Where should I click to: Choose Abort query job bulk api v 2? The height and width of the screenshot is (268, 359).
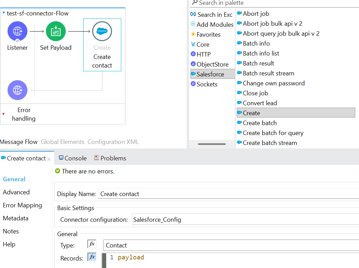(278, 34)
